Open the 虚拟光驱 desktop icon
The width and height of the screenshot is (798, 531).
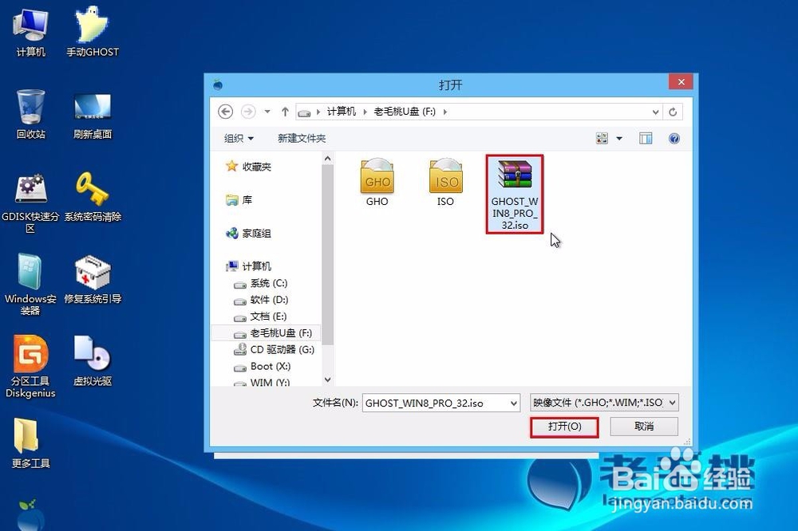coord(93,361)
